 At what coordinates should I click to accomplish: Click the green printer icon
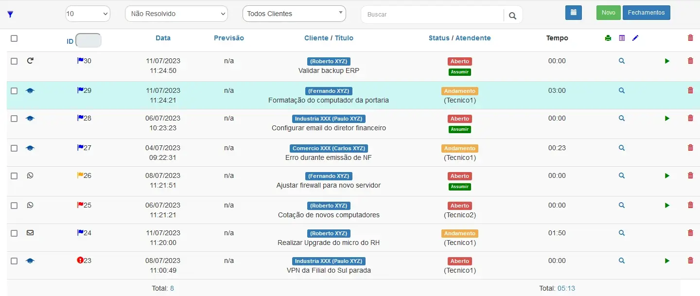[608, 38]
